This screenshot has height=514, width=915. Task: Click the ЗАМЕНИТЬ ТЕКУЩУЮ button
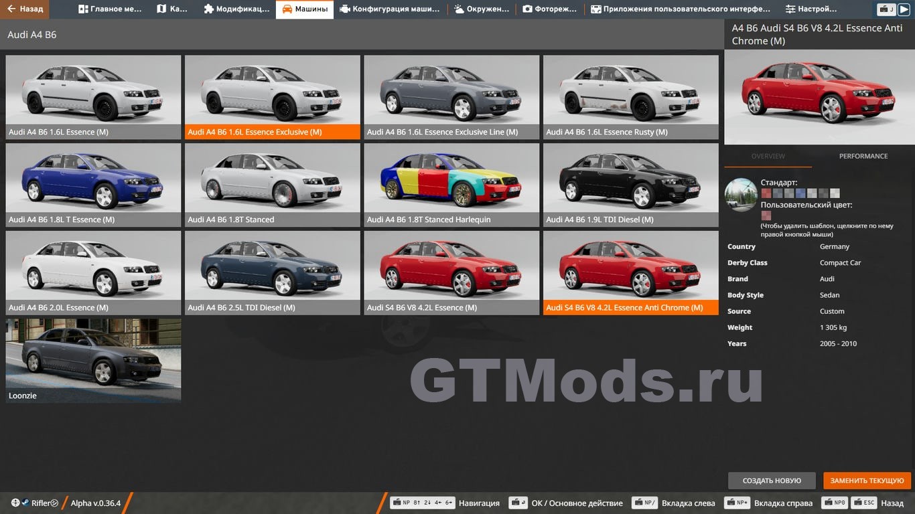tap(867, 481)
